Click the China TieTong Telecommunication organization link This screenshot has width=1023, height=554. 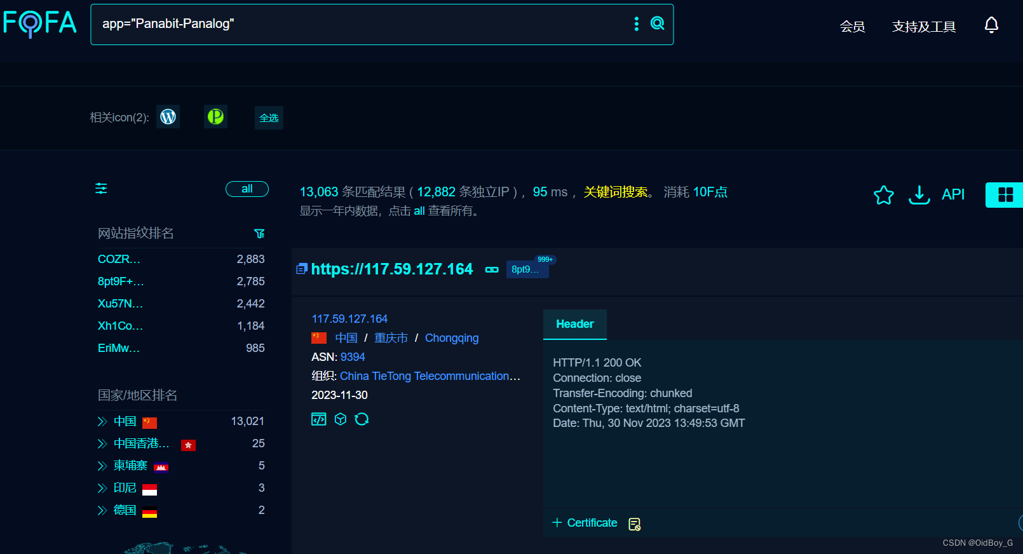tap(430, 376)
